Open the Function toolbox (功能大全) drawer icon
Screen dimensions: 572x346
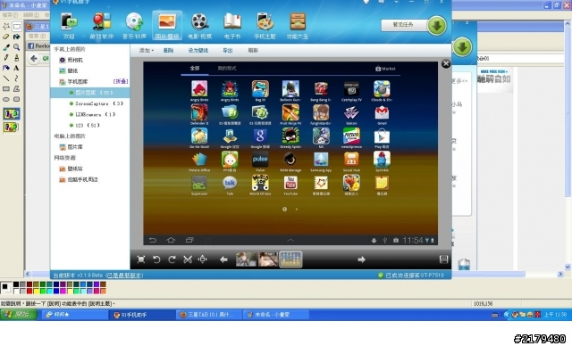(298, 26)
